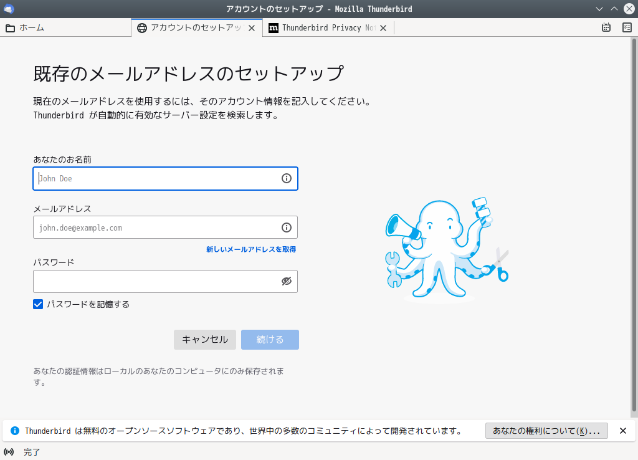Click あなたの権利について button
638x460 pixels.
pos(546,431)
